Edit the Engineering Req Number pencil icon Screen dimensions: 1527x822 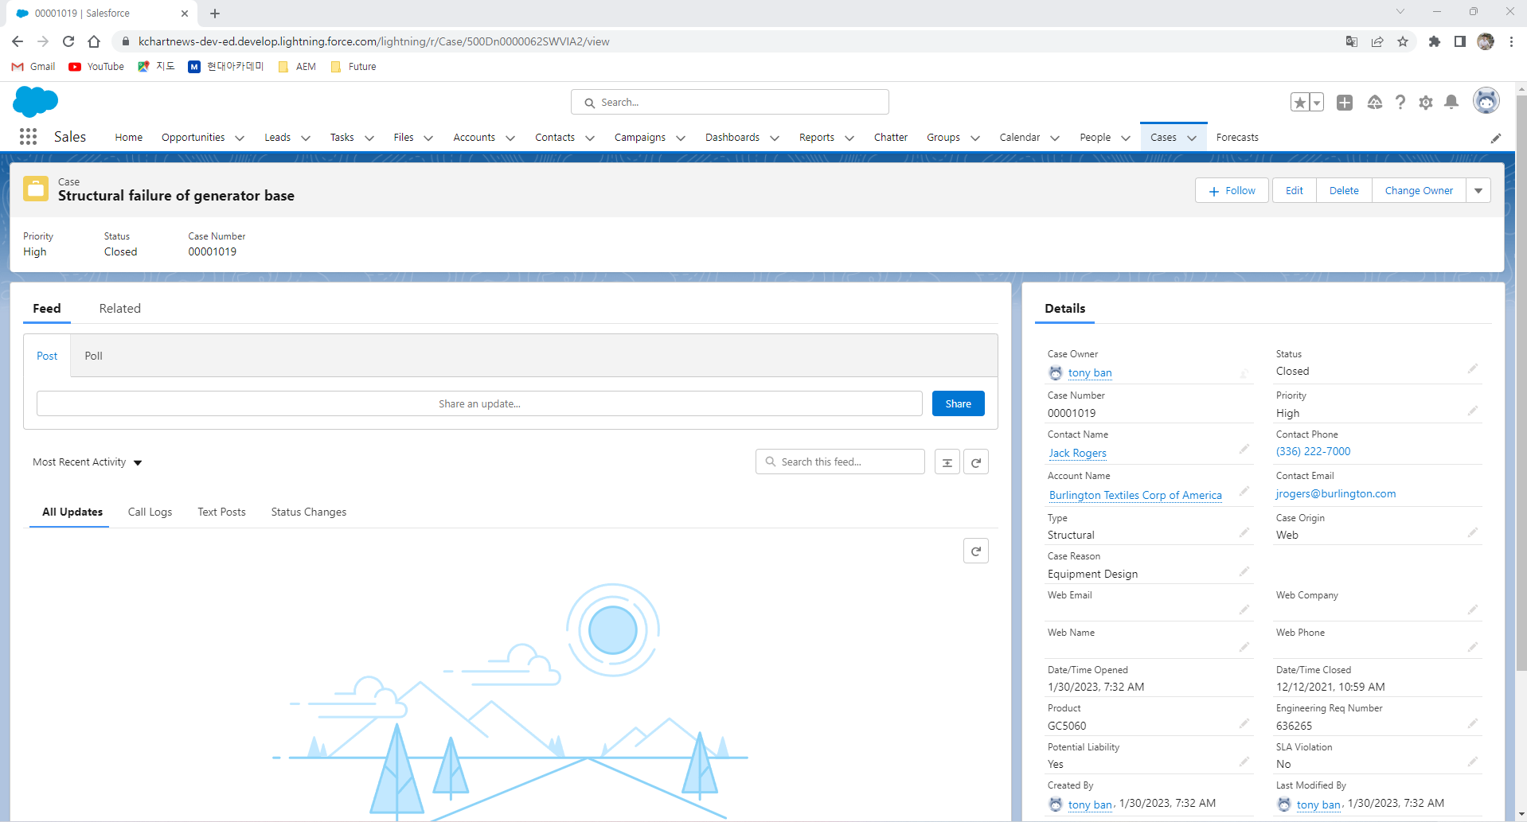1473,723
